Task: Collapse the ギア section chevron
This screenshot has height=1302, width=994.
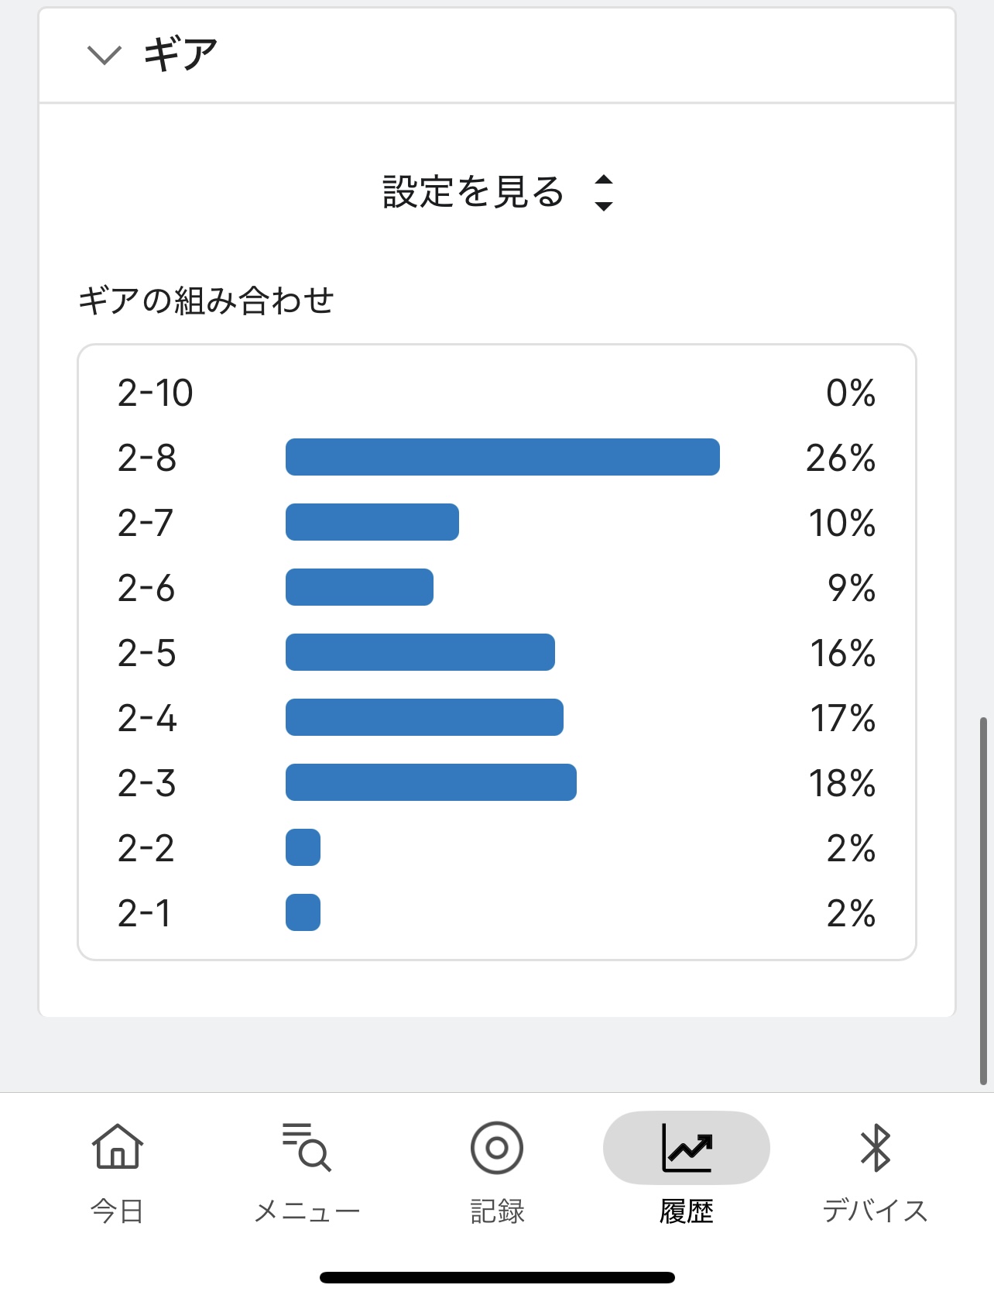Action: coord(105,55)
